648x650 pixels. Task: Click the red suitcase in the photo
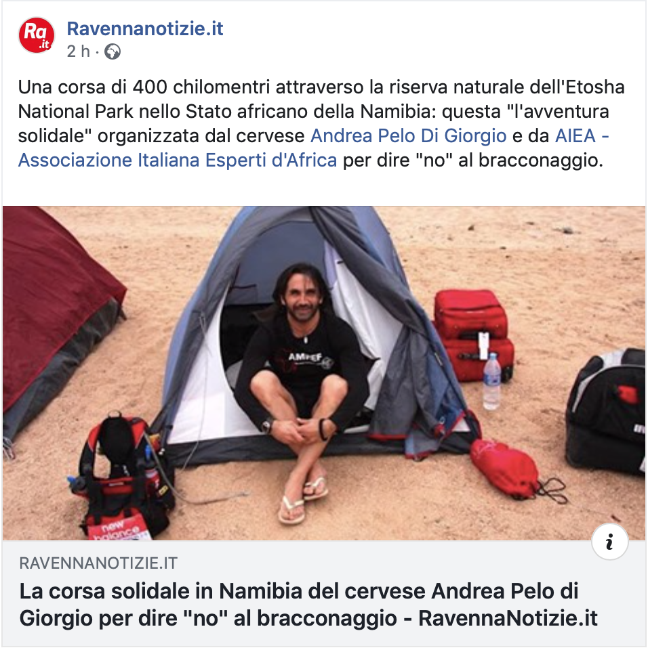pyautogui.click(x=472, y=335)
